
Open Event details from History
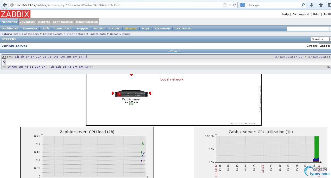76,34
